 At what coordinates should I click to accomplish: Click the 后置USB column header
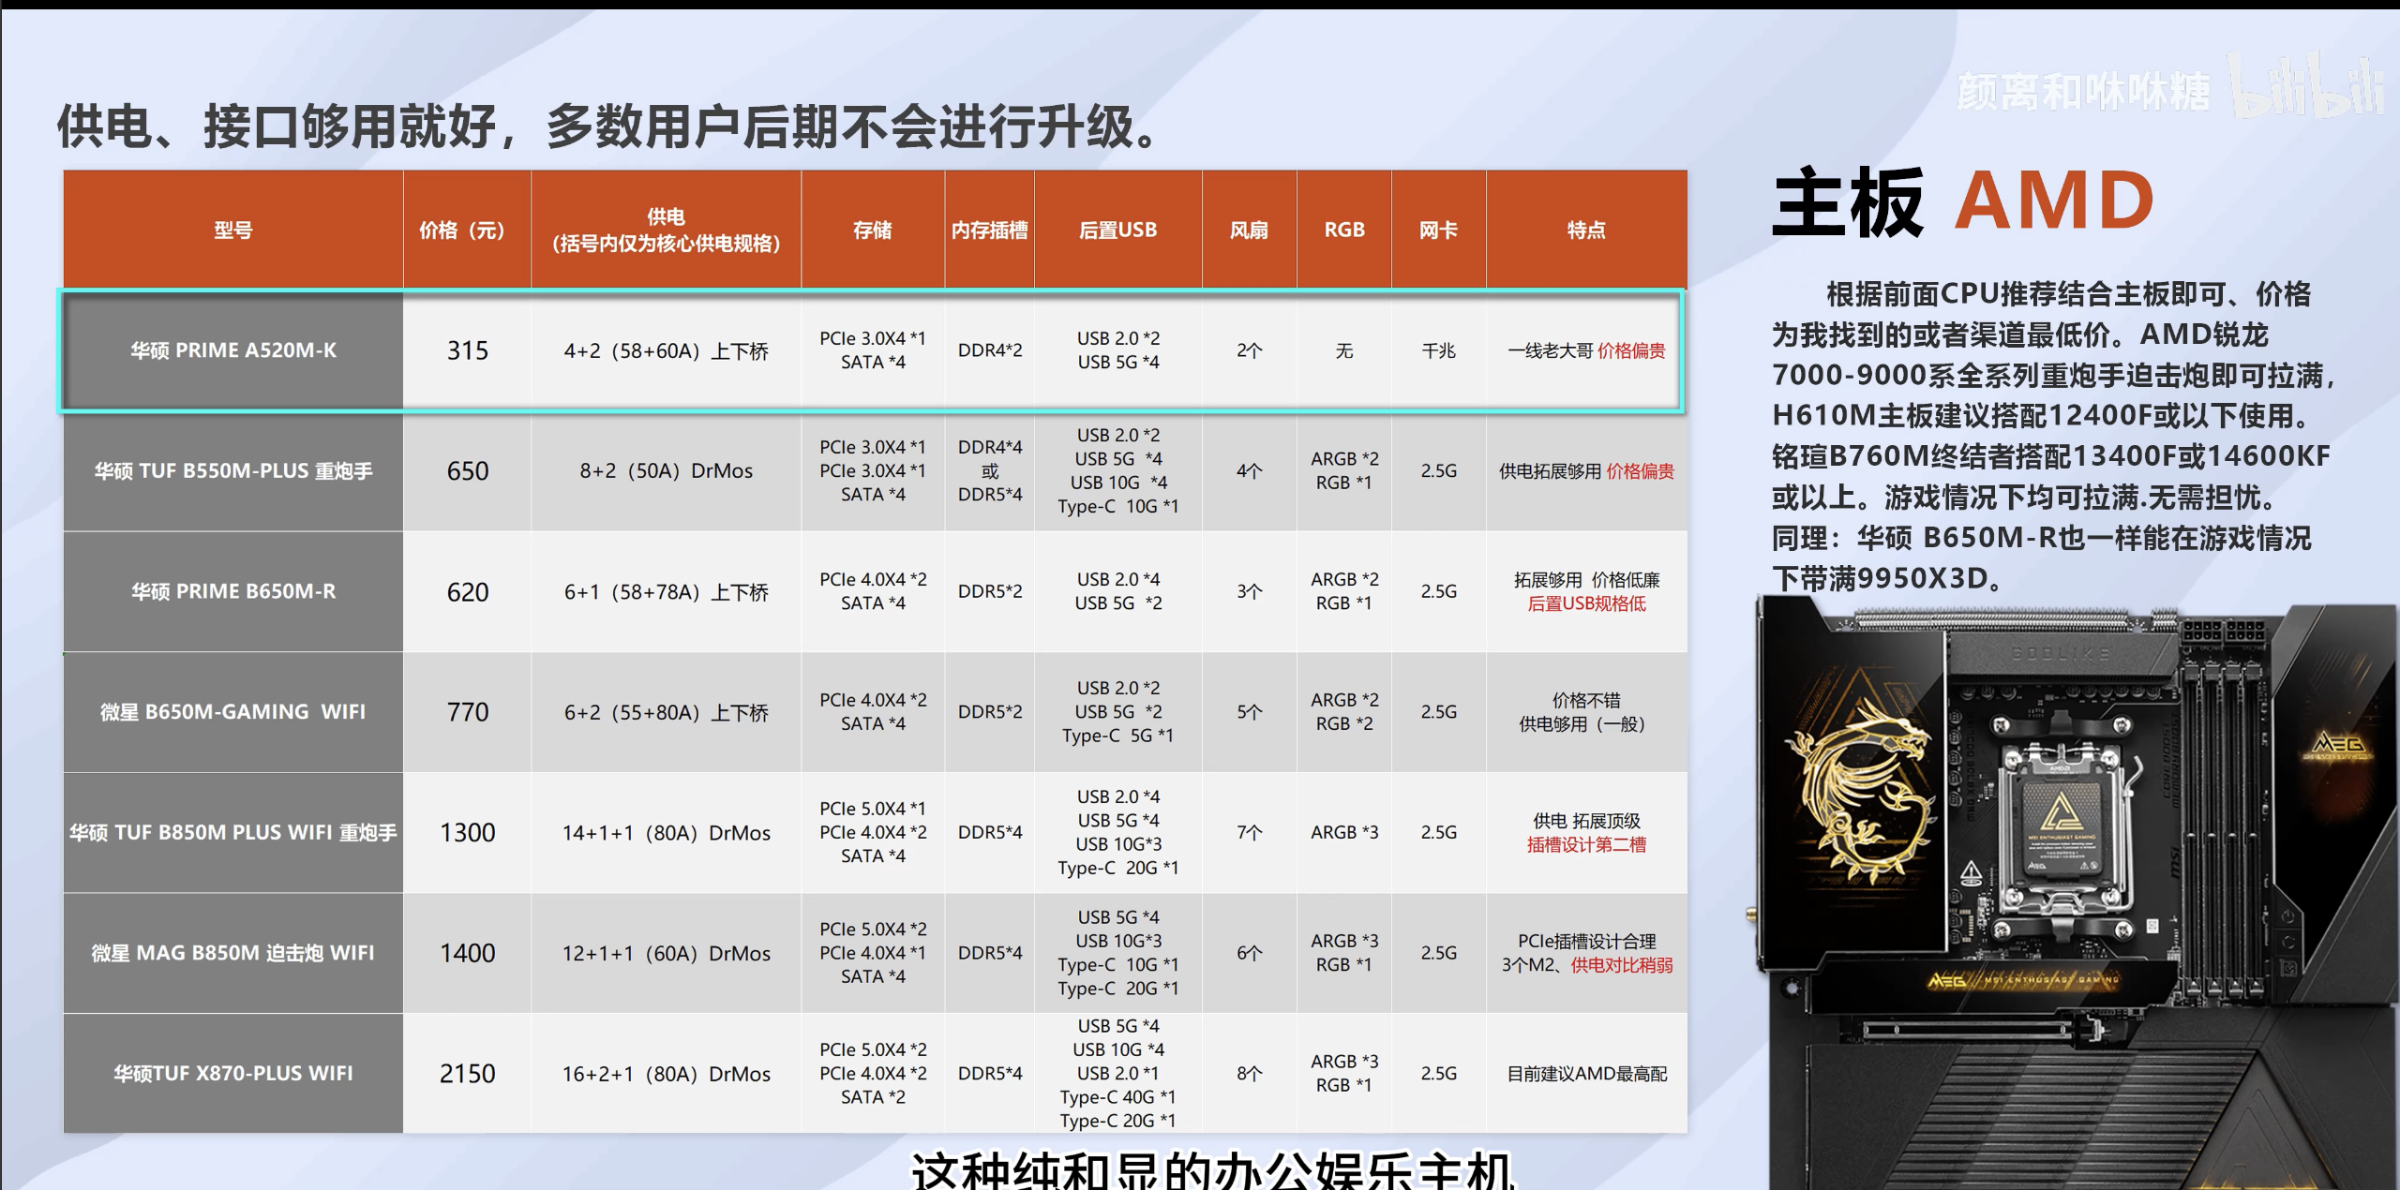coord(1117,230)
